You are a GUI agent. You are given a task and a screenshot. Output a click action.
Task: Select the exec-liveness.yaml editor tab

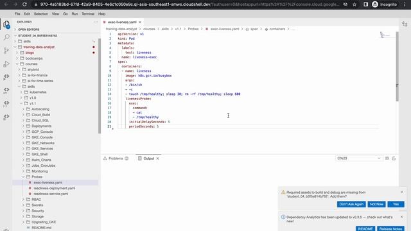(x=122, y=22)
